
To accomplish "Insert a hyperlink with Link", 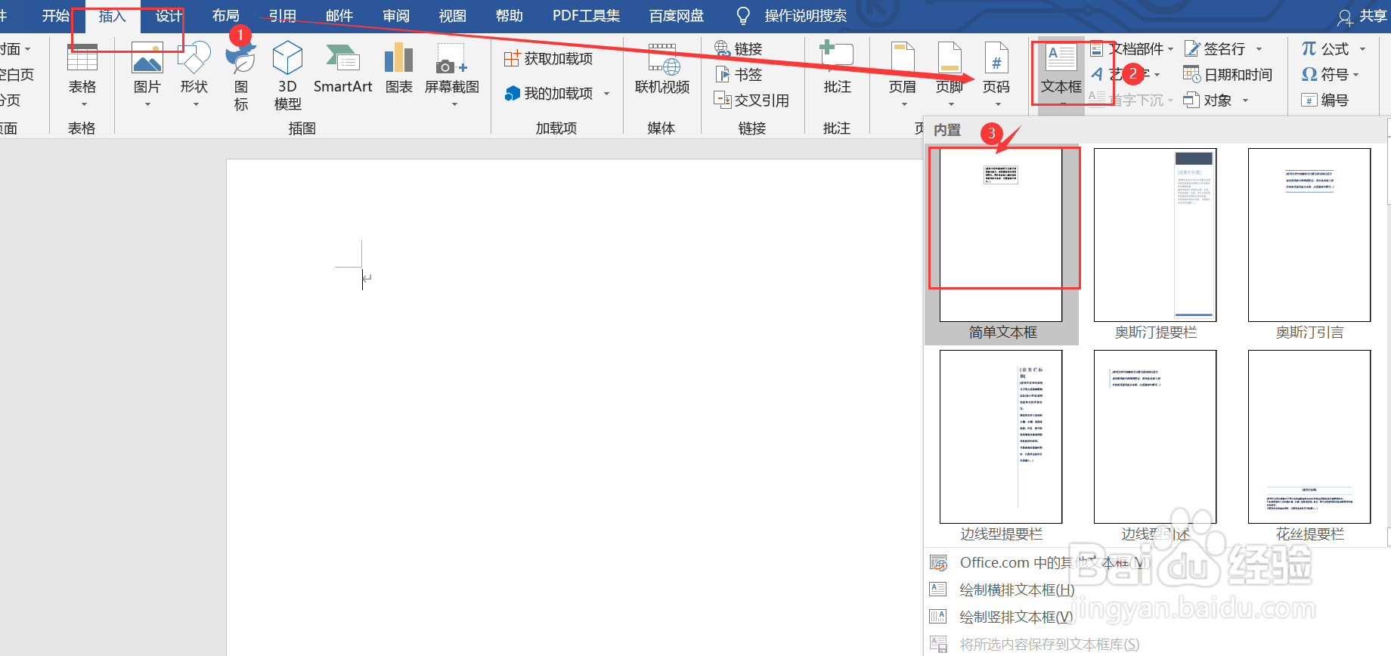I will tap(739, 48).
